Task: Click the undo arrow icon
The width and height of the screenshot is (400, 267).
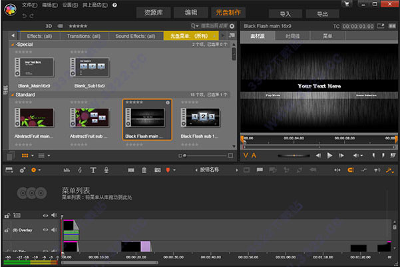Action: coord(24,16)
